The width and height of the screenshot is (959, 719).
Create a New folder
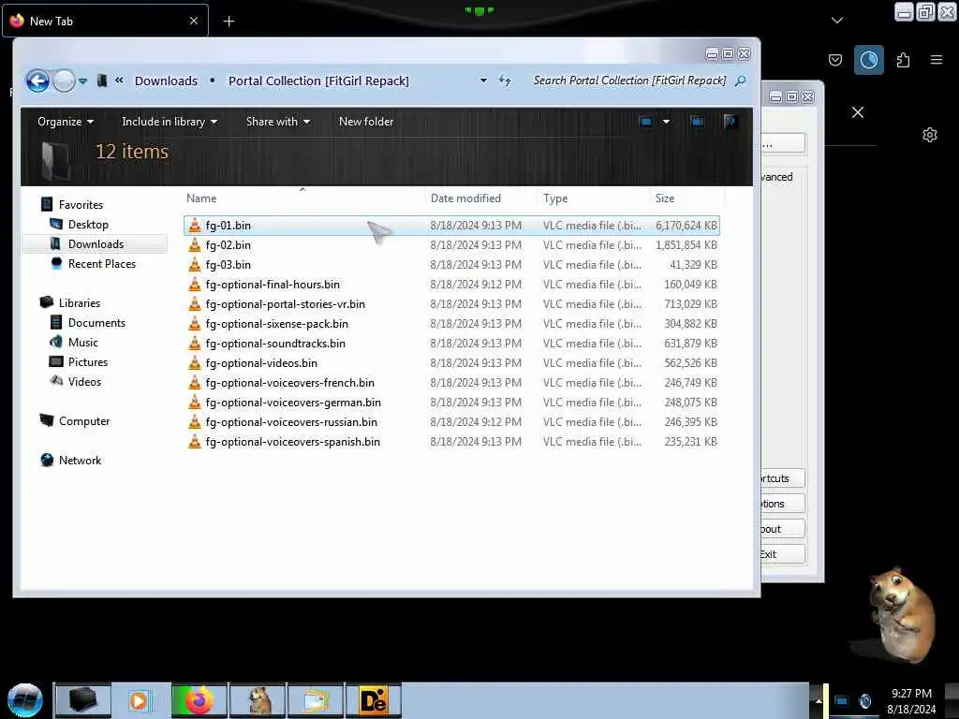[x=366, y=122]
